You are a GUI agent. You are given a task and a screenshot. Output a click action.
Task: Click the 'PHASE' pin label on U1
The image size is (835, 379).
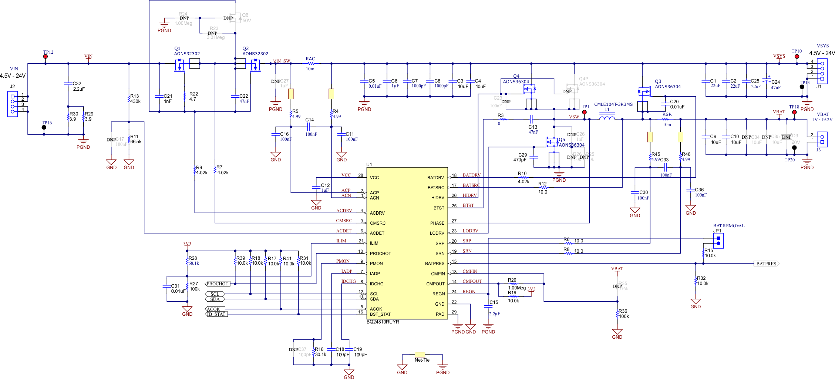point(437,223)
